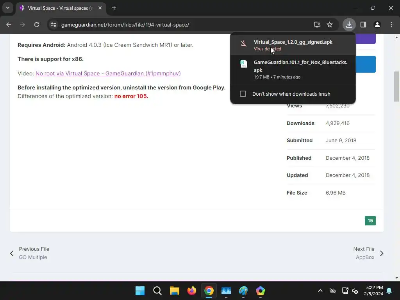Image resolution: width=400 pixels, height=300 pixels.
Task: Click the scrollbar down arrow
Action: 397,278
